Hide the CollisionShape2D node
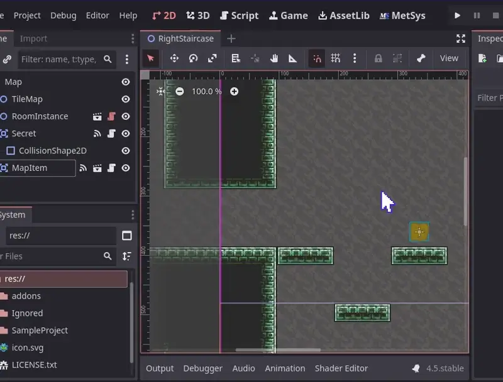This screenshot has width=503, height=382. [126, 151]
